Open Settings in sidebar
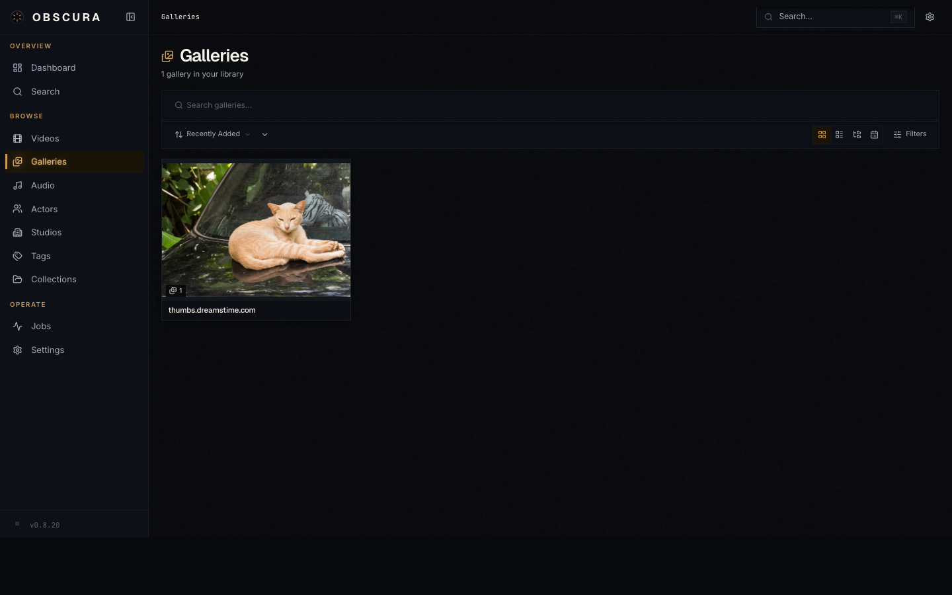 (74, 350)
